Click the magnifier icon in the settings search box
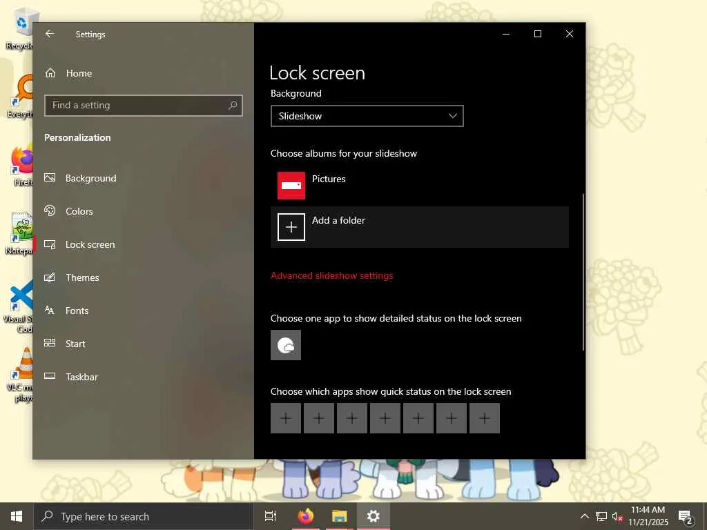The height and width of the screenshot is (530, 707). 233,106
